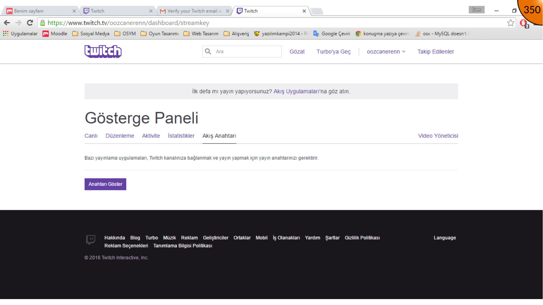Click the Opera extension icon in toolbar
This screenshot has height=305, width=543.
524,23
